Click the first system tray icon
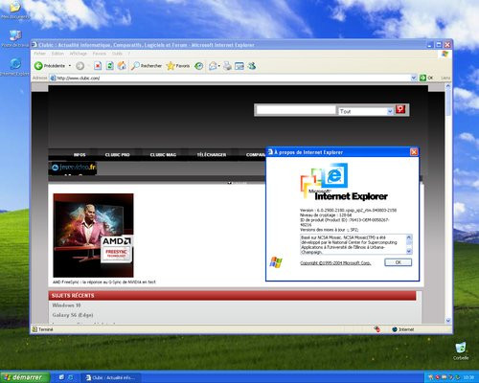This screenshot has height=383, width=479. [430, 378]
